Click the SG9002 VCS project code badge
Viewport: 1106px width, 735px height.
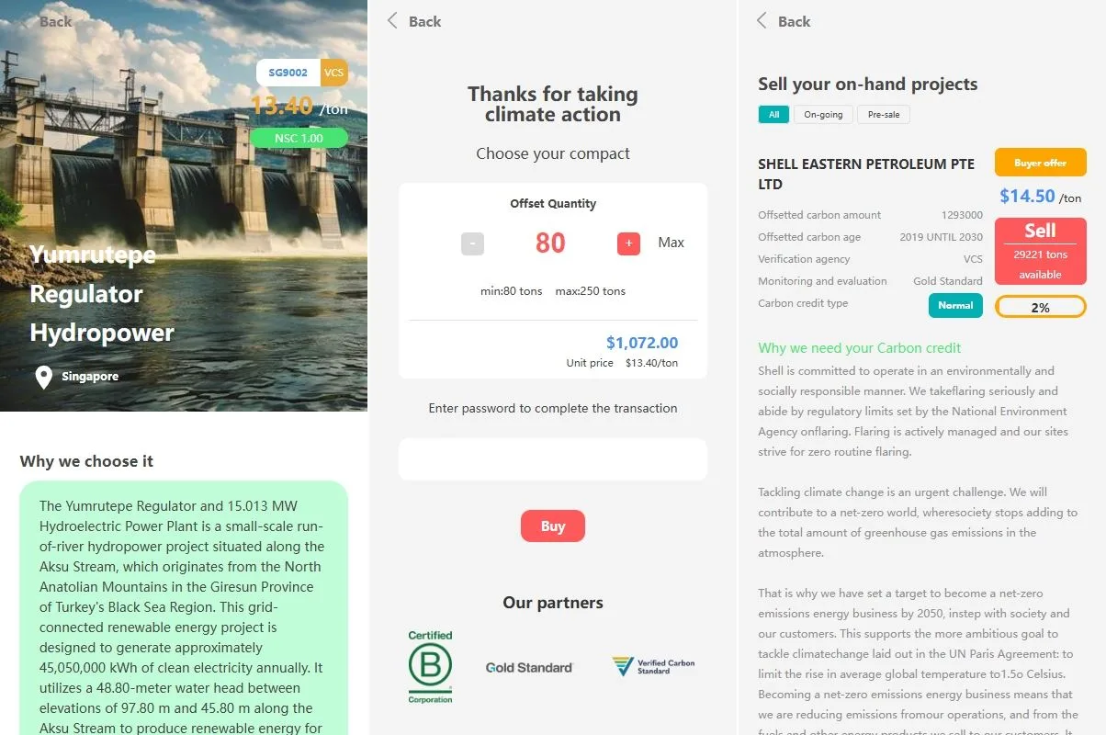click(301, 73)
